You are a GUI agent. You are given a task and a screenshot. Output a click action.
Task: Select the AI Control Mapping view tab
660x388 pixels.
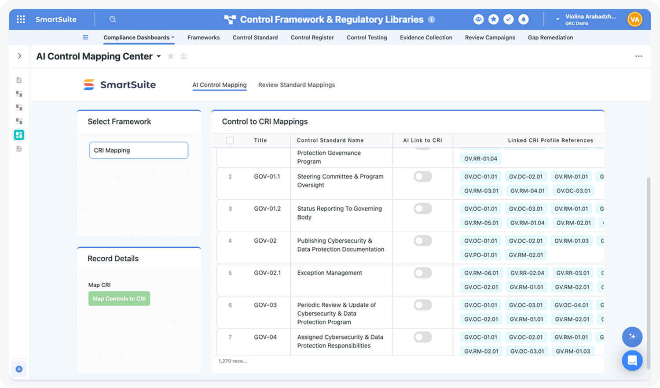[220, 85]
